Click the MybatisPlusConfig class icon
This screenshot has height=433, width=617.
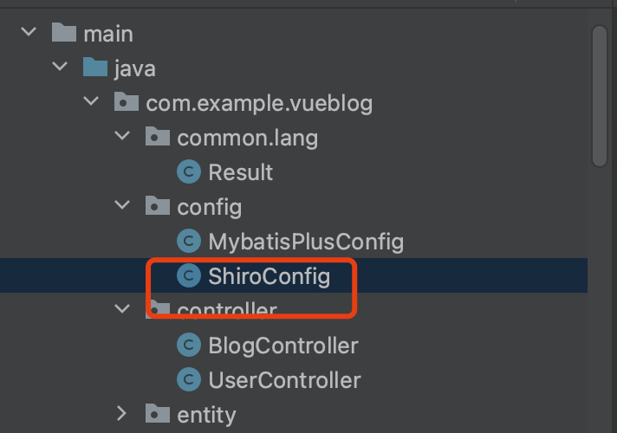188,242
